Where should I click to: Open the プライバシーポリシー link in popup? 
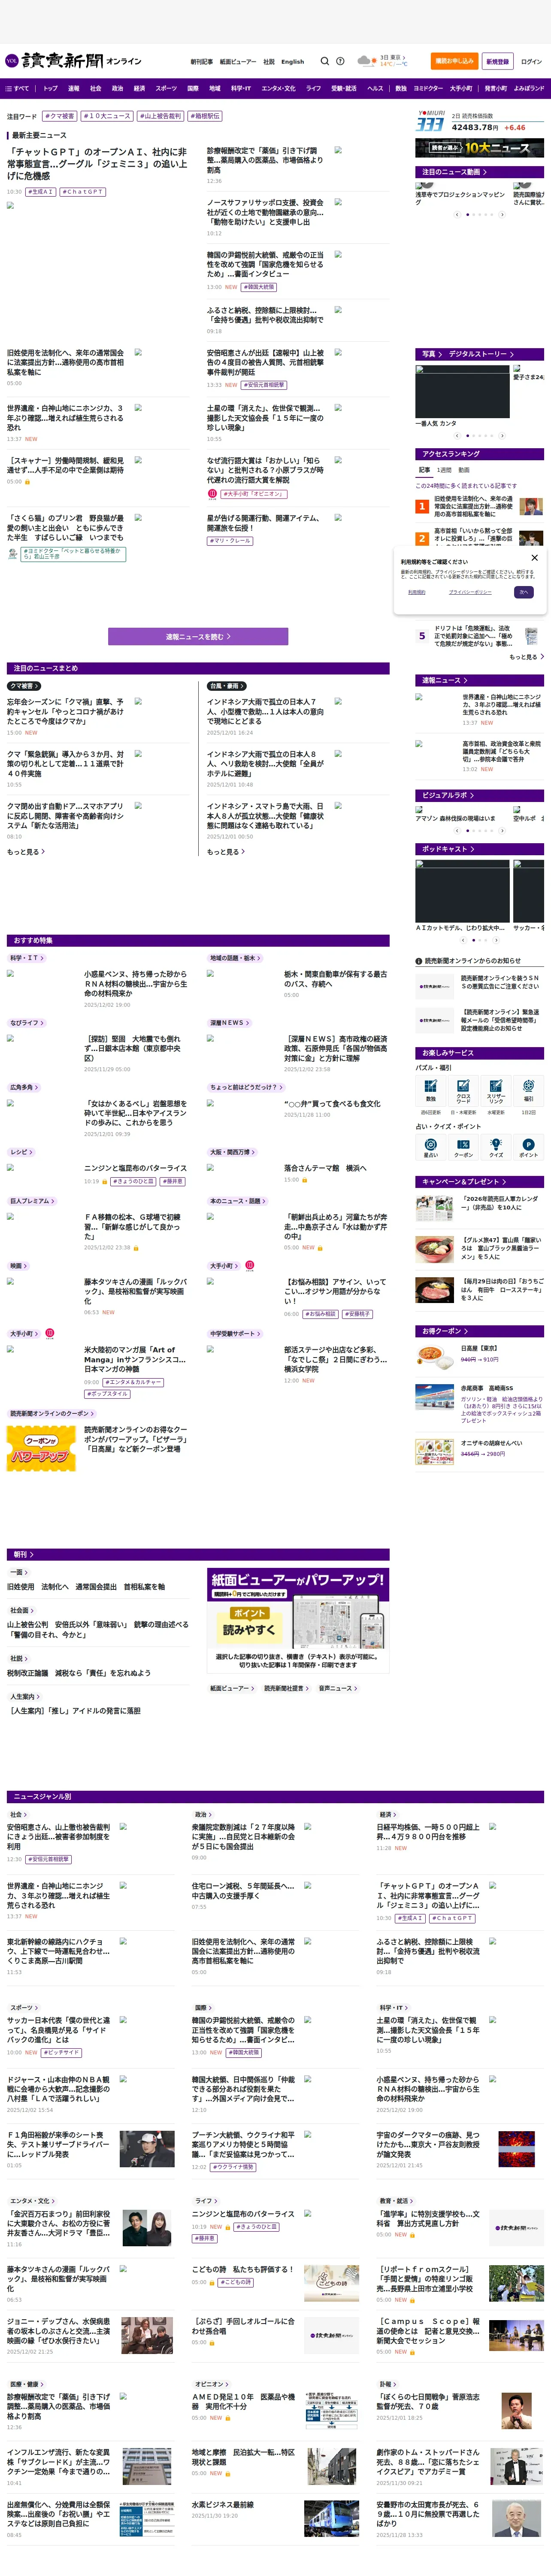(470, 592)
